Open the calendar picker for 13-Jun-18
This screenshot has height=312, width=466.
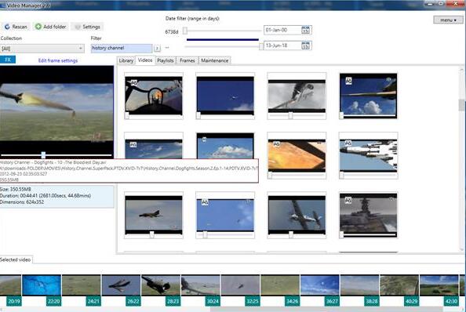[305, 45]
